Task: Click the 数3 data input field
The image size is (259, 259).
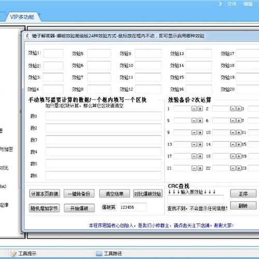Action: pyautogui.click(x=104, y=140)
